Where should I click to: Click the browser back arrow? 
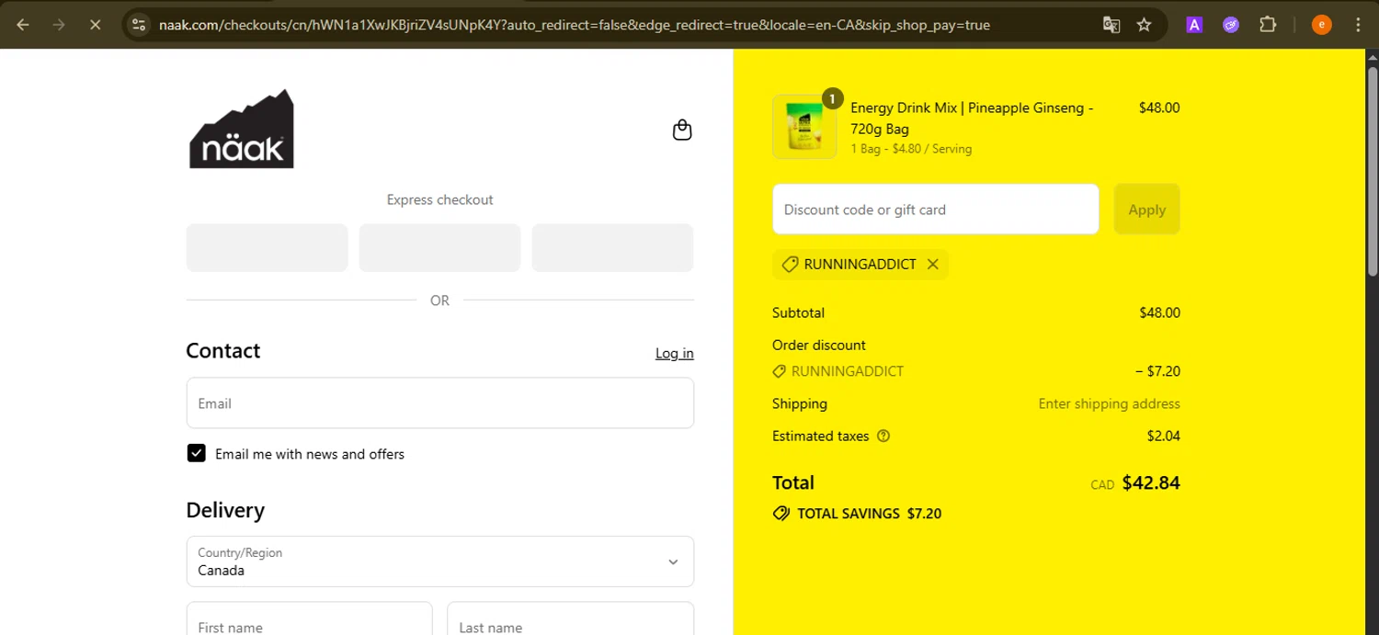tap(23, 25)
